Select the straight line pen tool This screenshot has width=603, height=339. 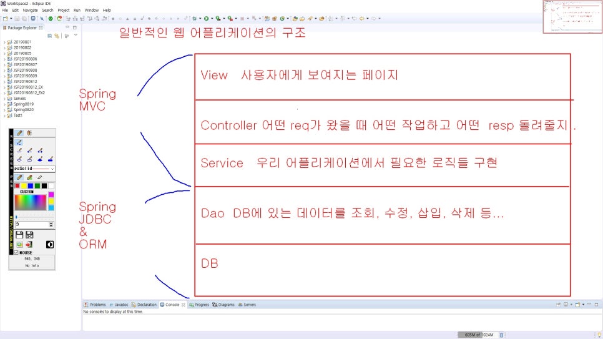tap(19, 150)
